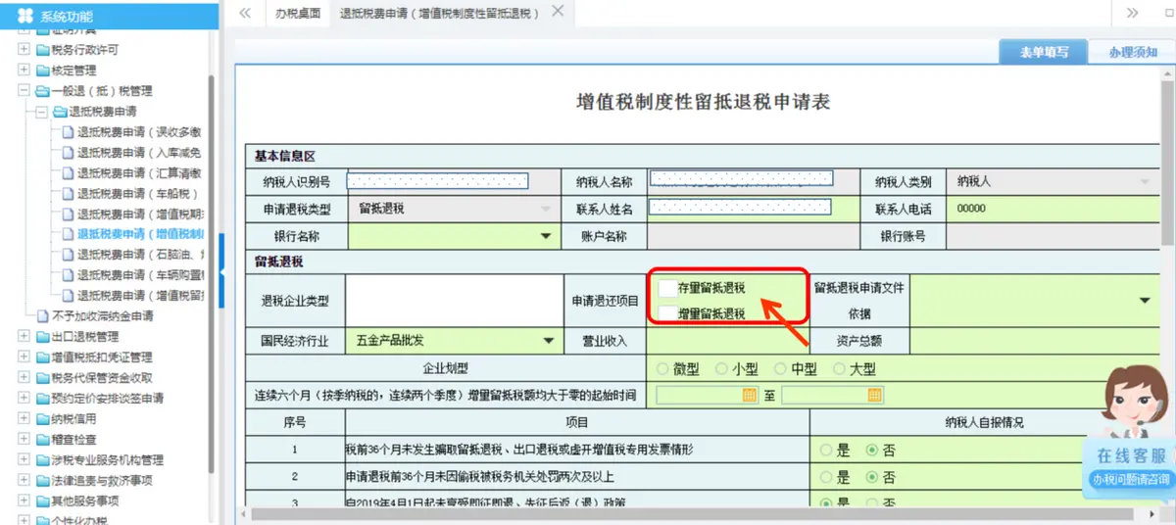Open 退抵税费申请（车船税） in the tree
Viewport: 1176px width, 525px height.
(137, 193)
